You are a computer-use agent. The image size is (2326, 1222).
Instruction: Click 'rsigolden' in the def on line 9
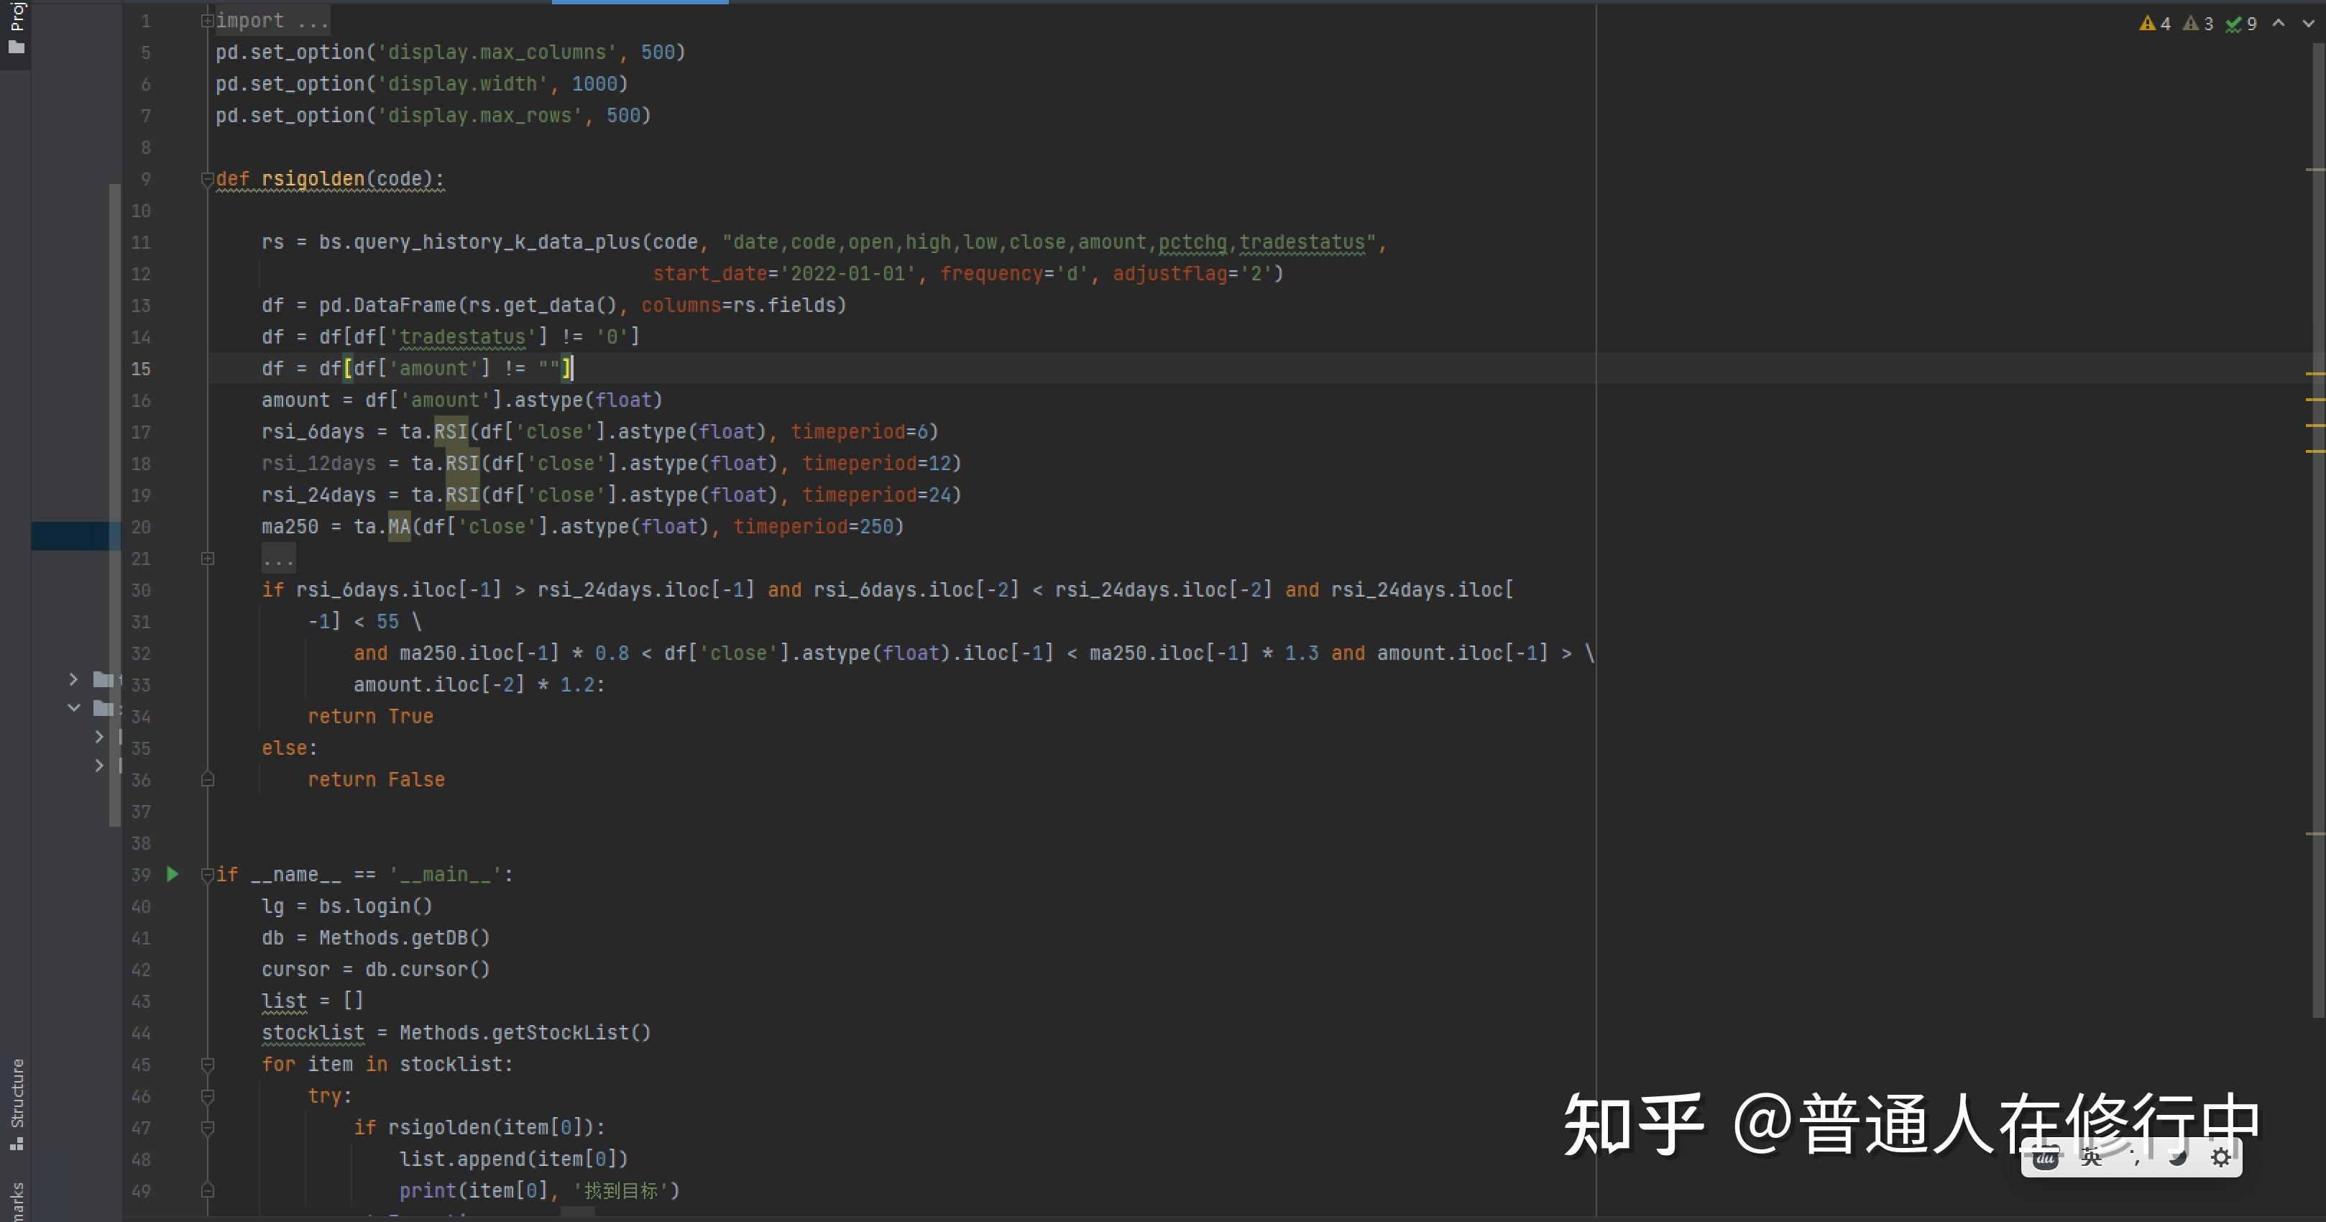point(313,179)
